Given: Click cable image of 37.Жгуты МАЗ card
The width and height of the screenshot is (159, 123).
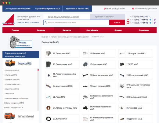Looking at the screenshot, I should [x=49, y=119].
